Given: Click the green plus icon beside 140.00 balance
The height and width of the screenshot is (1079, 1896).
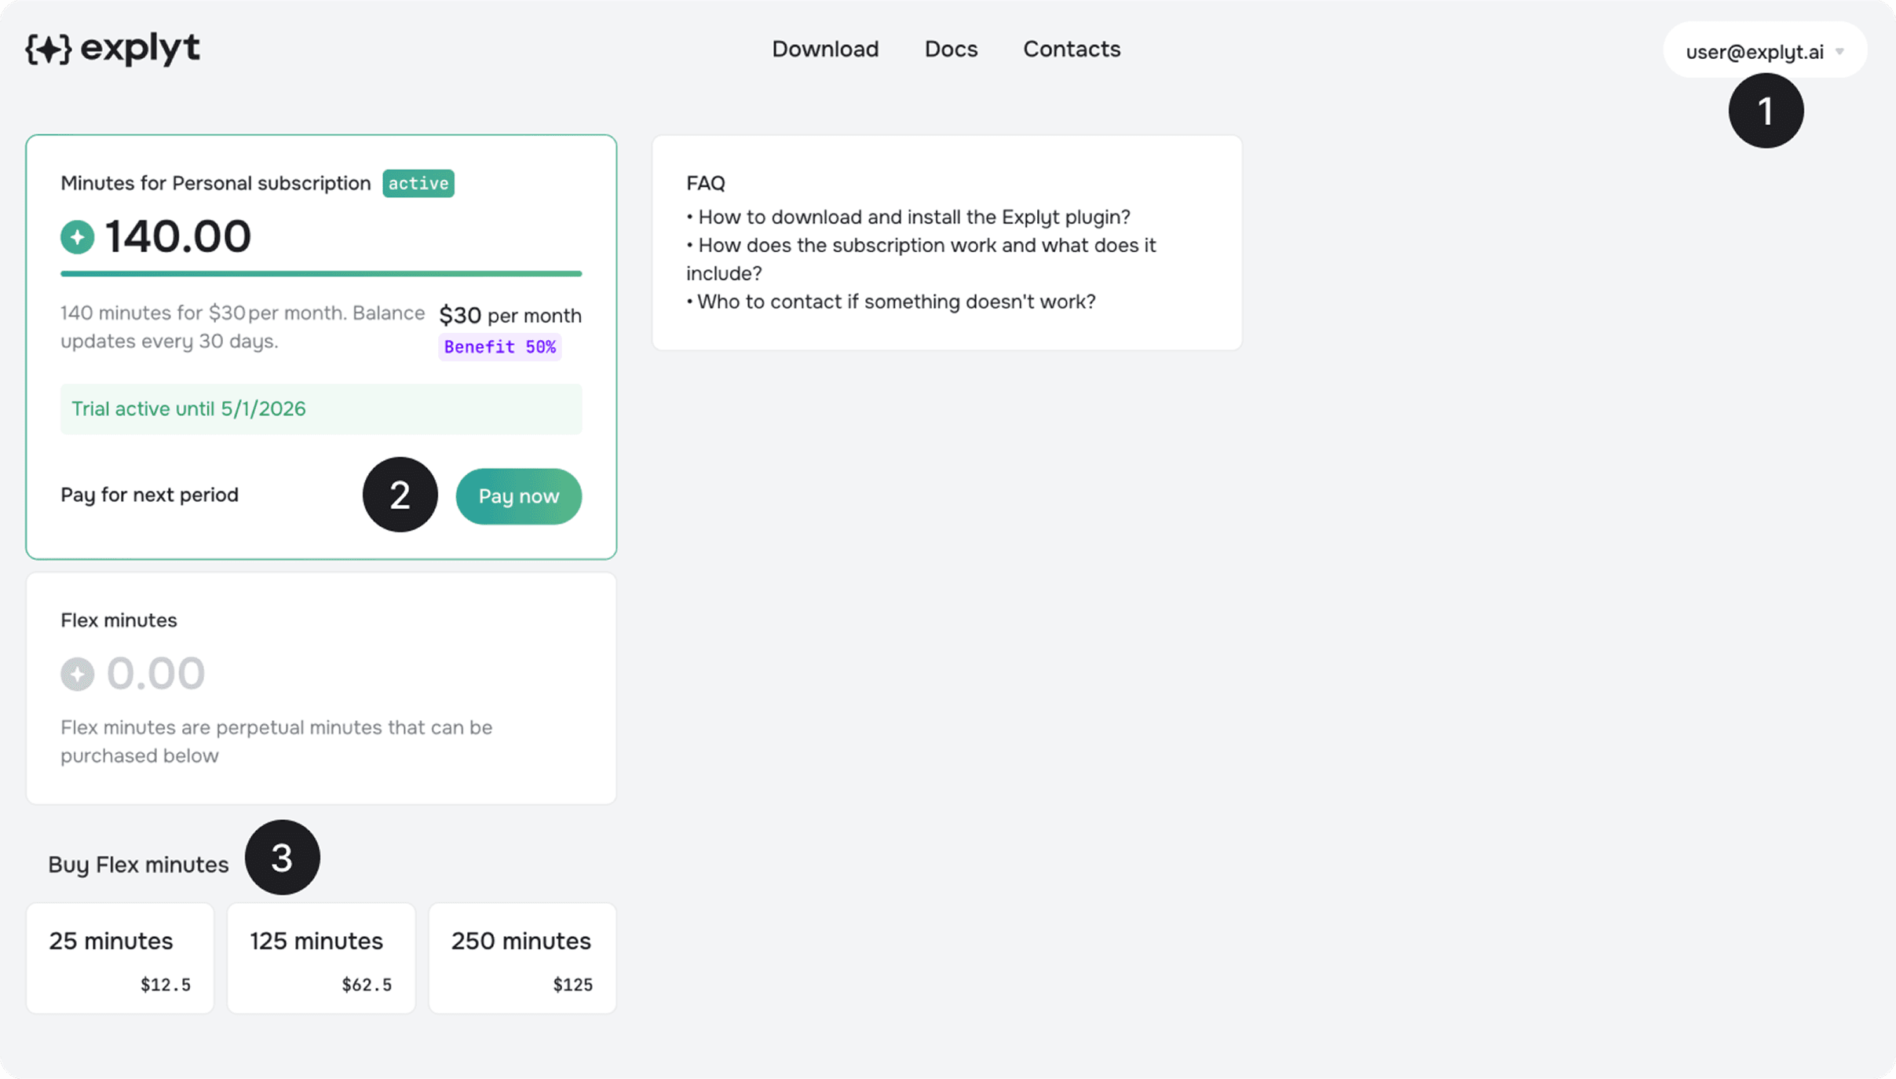Looking at the screenshot, I should click(76, 236).
